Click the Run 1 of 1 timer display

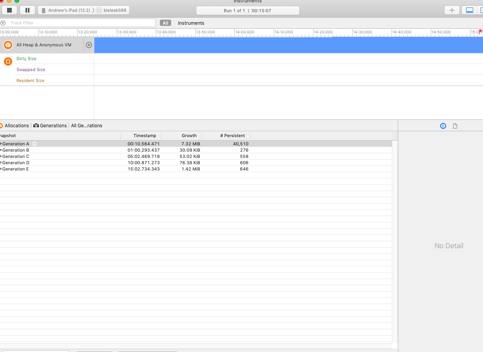pyautogui.click(x=247, y=11)
